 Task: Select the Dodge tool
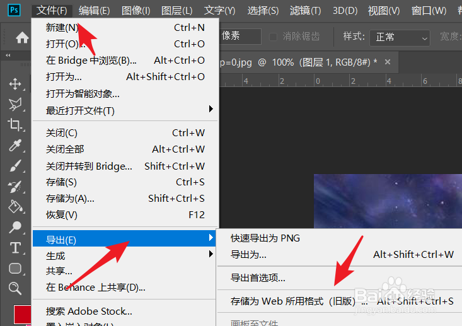point(15,227)
